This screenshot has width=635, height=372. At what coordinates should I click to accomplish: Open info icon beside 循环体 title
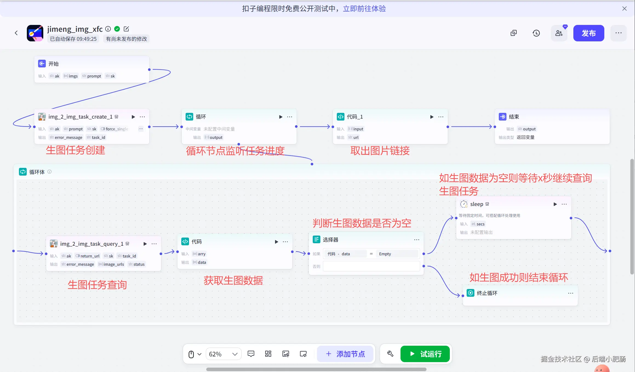point(50,172)
